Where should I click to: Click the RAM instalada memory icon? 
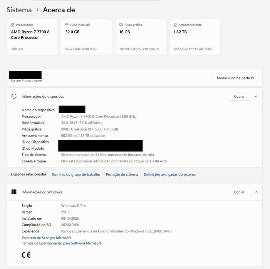[67, 25]
